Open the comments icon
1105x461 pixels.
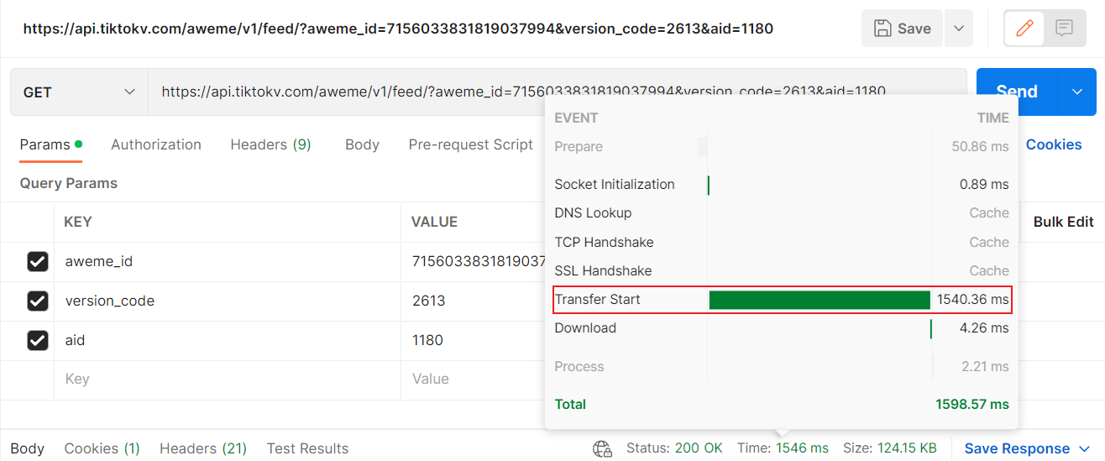pyautogui.click(x=1065, y=29)
